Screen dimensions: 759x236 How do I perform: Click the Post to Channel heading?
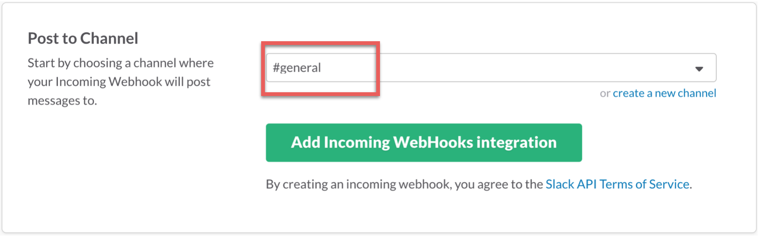[x=83, y=38]
